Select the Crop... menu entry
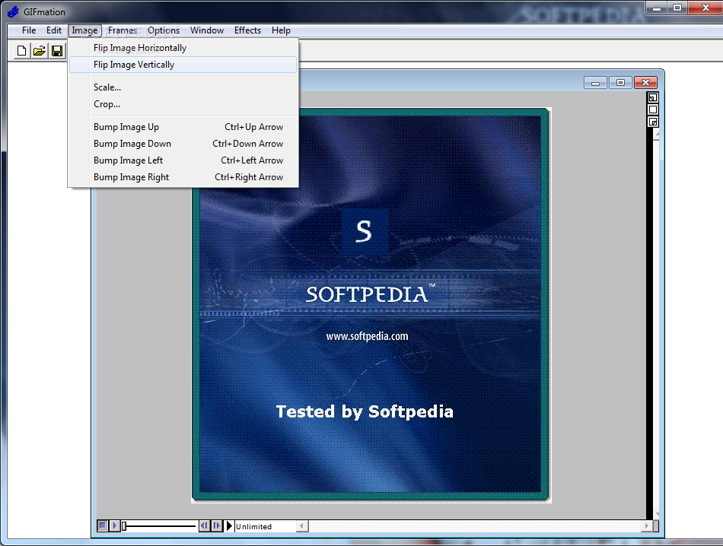This screenshot has width=723, height=546. (x=183, y=104)
